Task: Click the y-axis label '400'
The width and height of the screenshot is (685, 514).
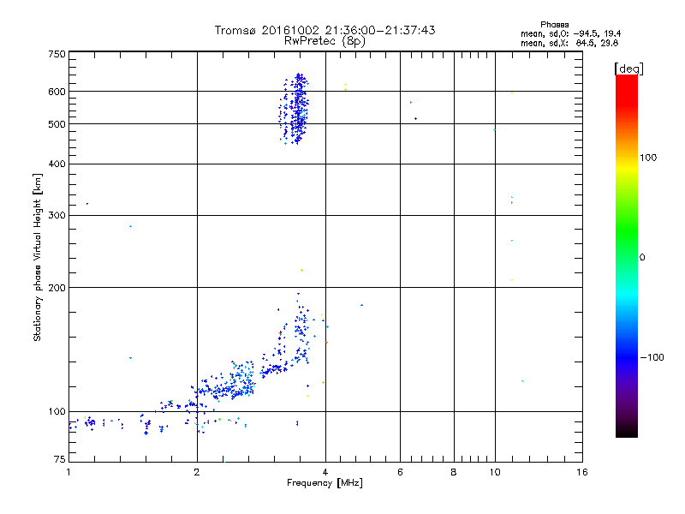Action: [x=57, y=164]
